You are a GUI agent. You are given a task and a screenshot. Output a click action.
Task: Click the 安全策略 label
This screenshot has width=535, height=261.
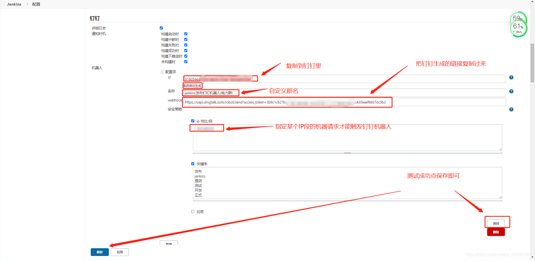click(x=175, y=109)
